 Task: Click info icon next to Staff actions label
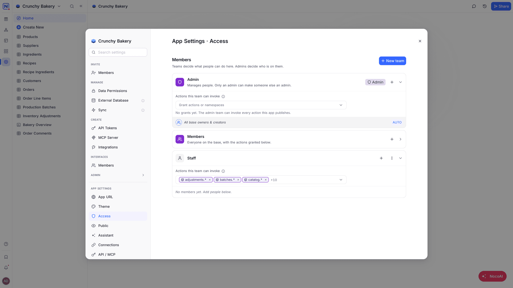(223, 171)
